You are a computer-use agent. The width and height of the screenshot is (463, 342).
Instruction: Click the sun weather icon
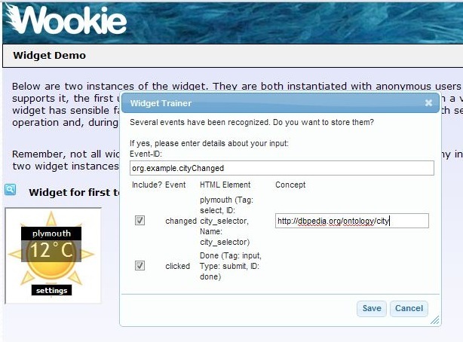click(51, 254)
